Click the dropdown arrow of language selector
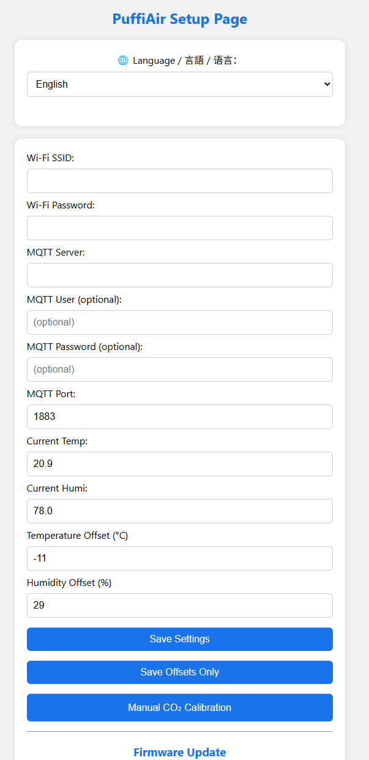Image resolution: width=369 pixels, height=760 pixels. pyautogui.click(x=326, y=85)
